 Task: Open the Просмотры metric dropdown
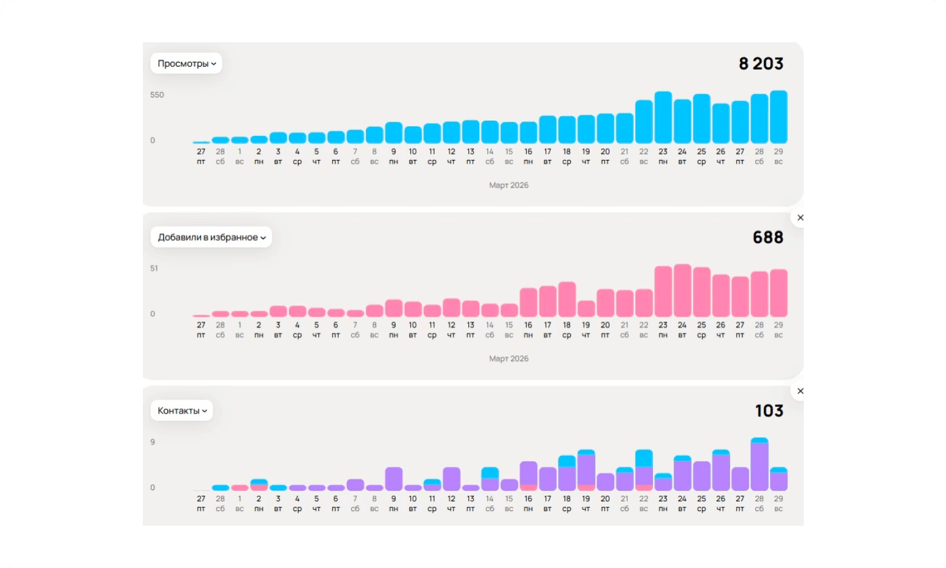(x=186, y=63)
